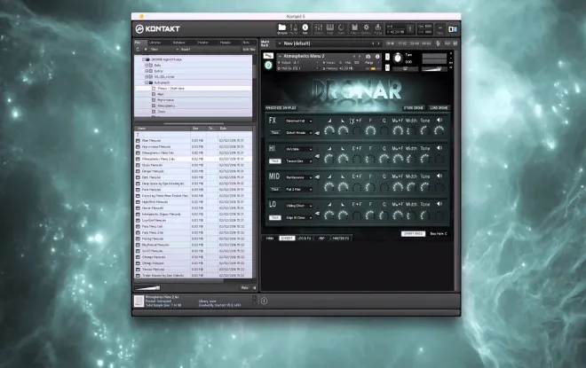586x368 pixels.
Task: Expand the Data folder in tree
Action: [146, 66]
